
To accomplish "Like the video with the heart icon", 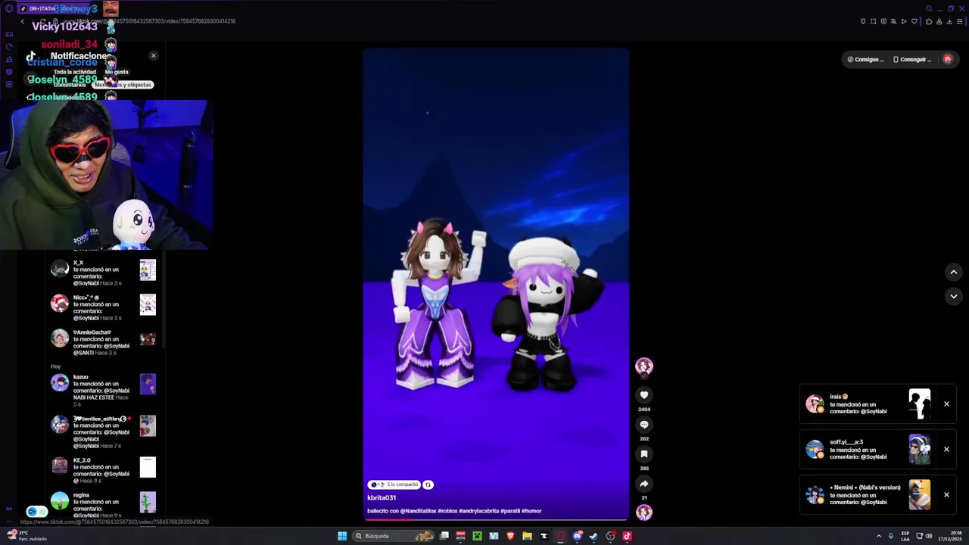I will (644, 395).
